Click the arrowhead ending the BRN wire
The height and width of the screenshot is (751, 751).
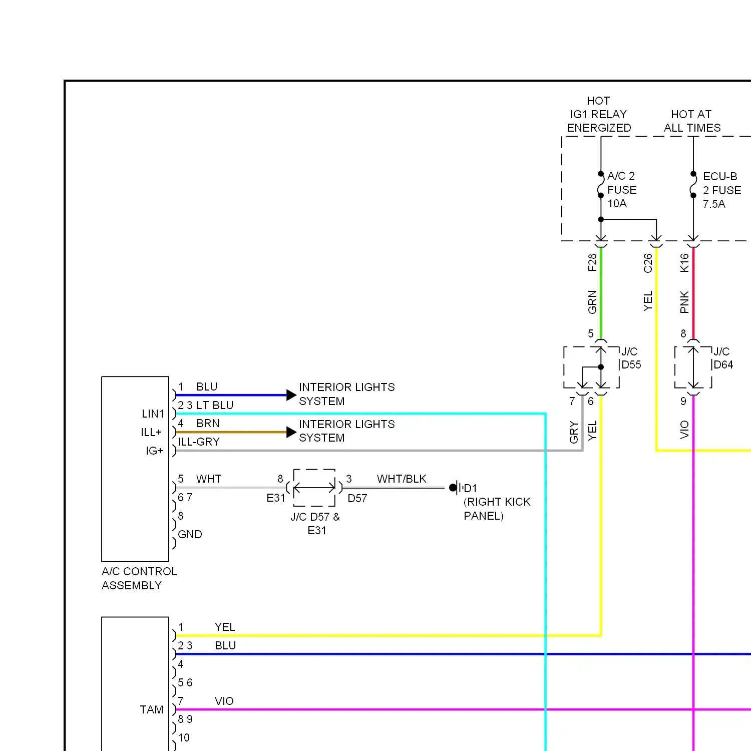(x=291, y=432)
